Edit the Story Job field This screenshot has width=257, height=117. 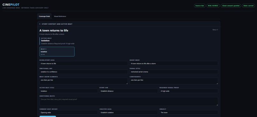tap(129, 91)
